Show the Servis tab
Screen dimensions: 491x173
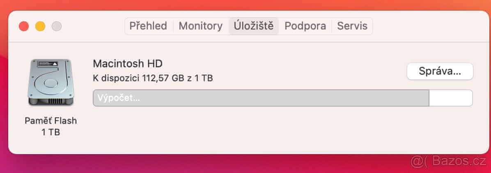click(352, 26)
